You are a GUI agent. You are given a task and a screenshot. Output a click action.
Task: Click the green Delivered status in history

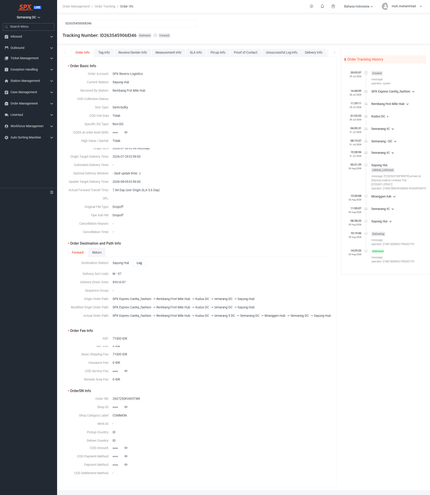coord(378,251)
